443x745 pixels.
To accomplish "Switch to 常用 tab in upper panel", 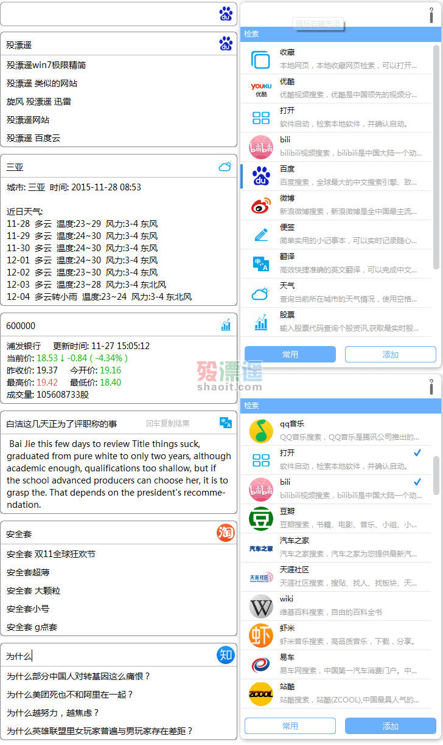I will click(x=290, y=354).
